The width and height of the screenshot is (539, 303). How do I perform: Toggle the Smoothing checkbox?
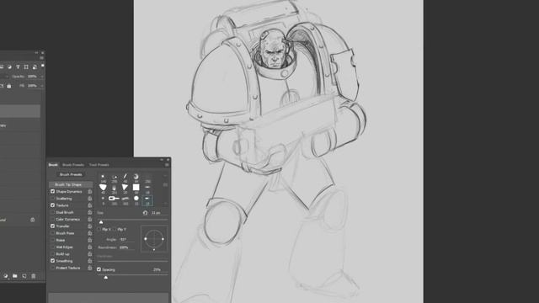point(52,261)
